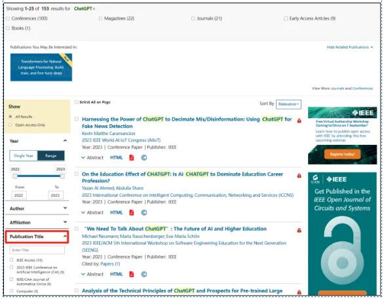Image resolution: width=384 pixels, height=299 pixels.
Task: Expand Abstract for Education Effect of CHATGPT paper
Action: click(92, 212)
